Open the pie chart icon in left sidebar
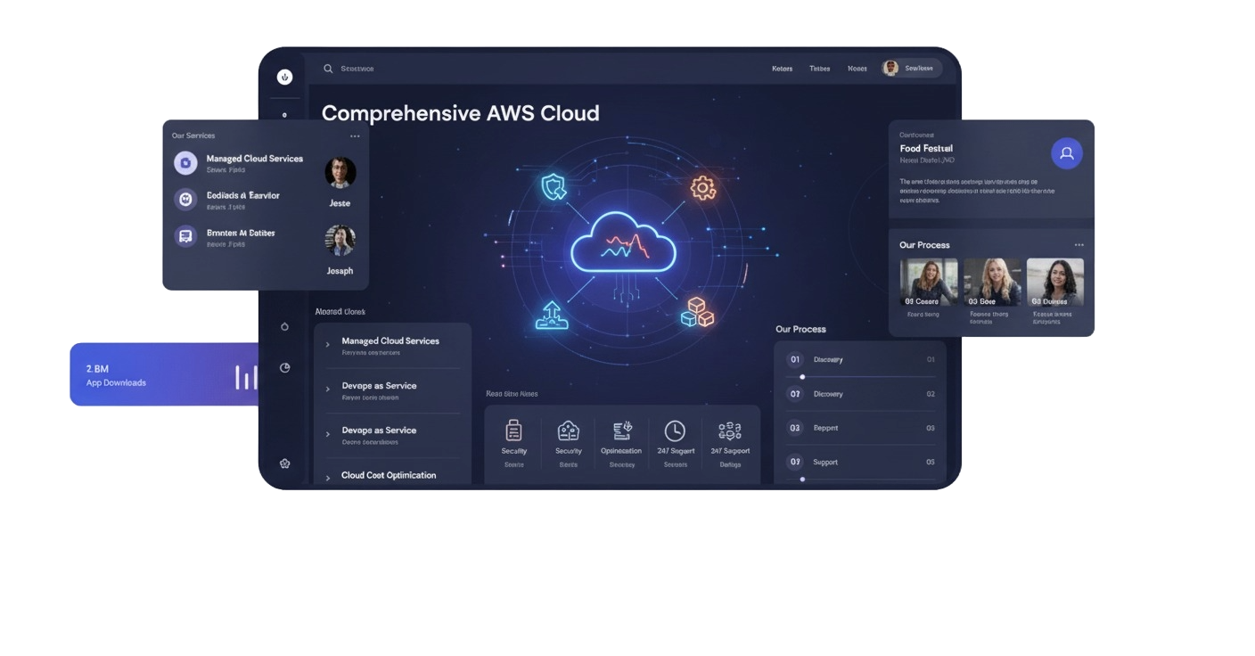1255x656 pixels. coord(284,367)
